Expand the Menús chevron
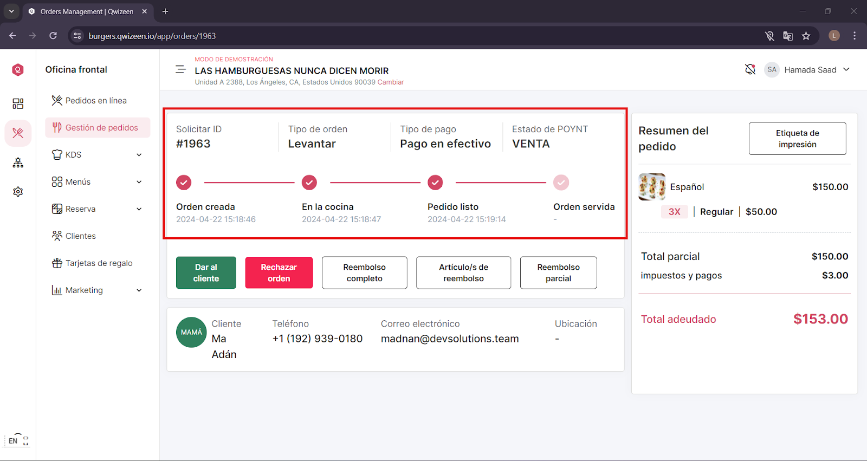The image size is (867, 461). coord(139,182)
